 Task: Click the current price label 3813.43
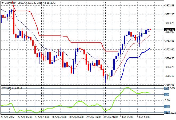point(170,30)
